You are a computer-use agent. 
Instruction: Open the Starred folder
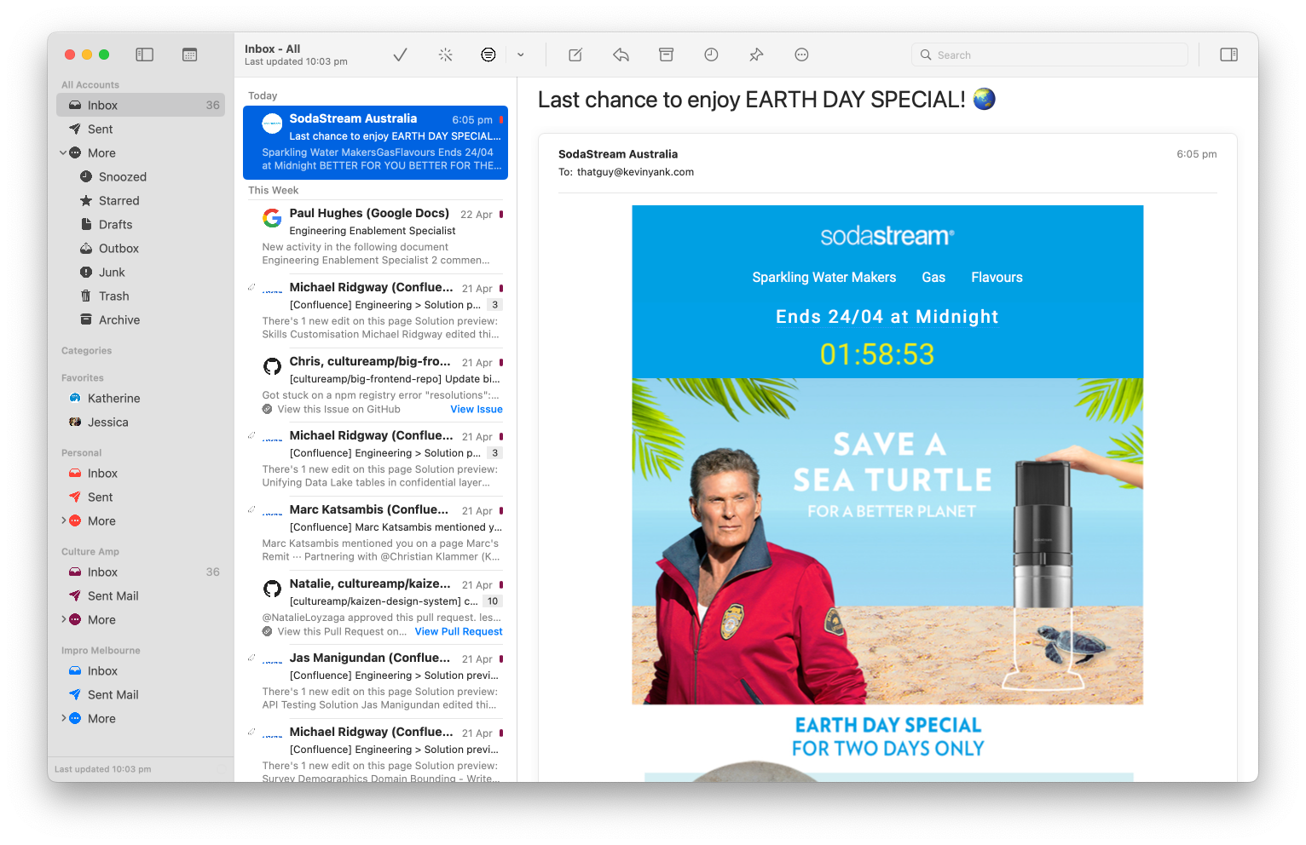pos(141,201)
